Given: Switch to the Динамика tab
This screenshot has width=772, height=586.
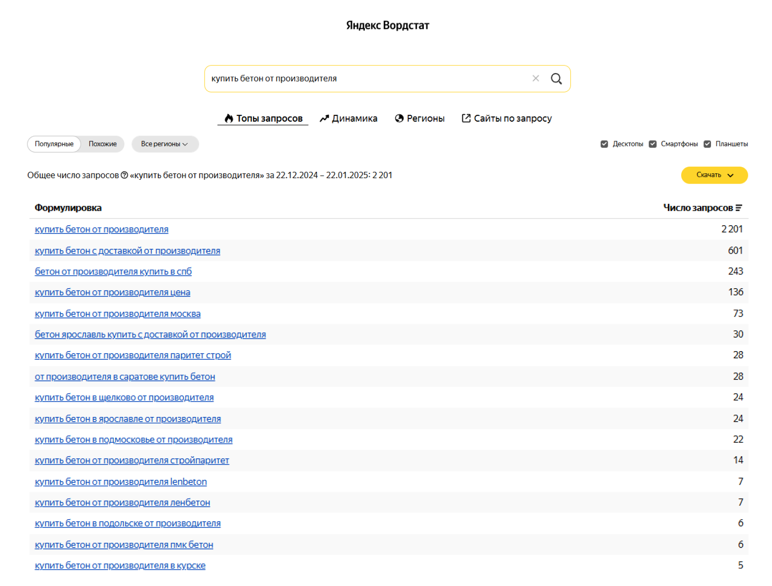Looking at the screenshot, I should [x=355, y=118].
